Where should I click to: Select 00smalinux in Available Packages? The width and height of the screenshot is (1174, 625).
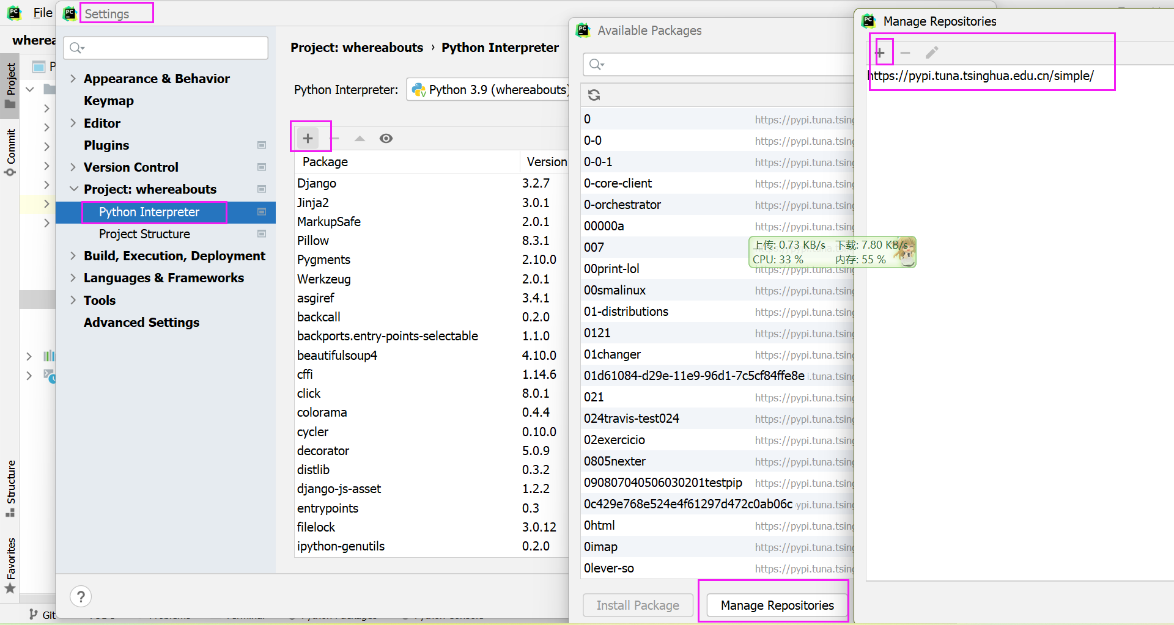[718, 290]
